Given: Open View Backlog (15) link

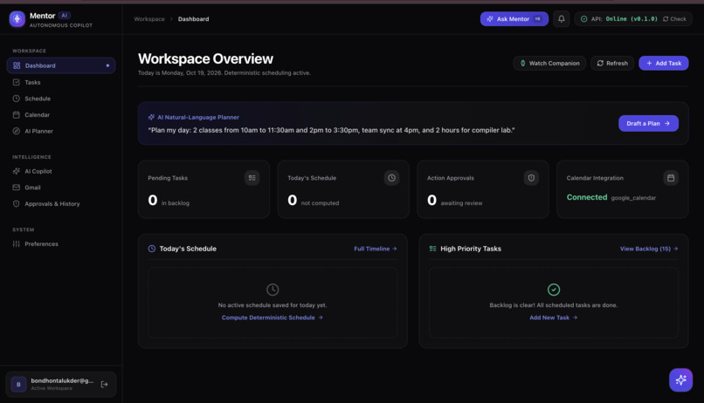Looking at the screenshot, I should pos(649,249).
